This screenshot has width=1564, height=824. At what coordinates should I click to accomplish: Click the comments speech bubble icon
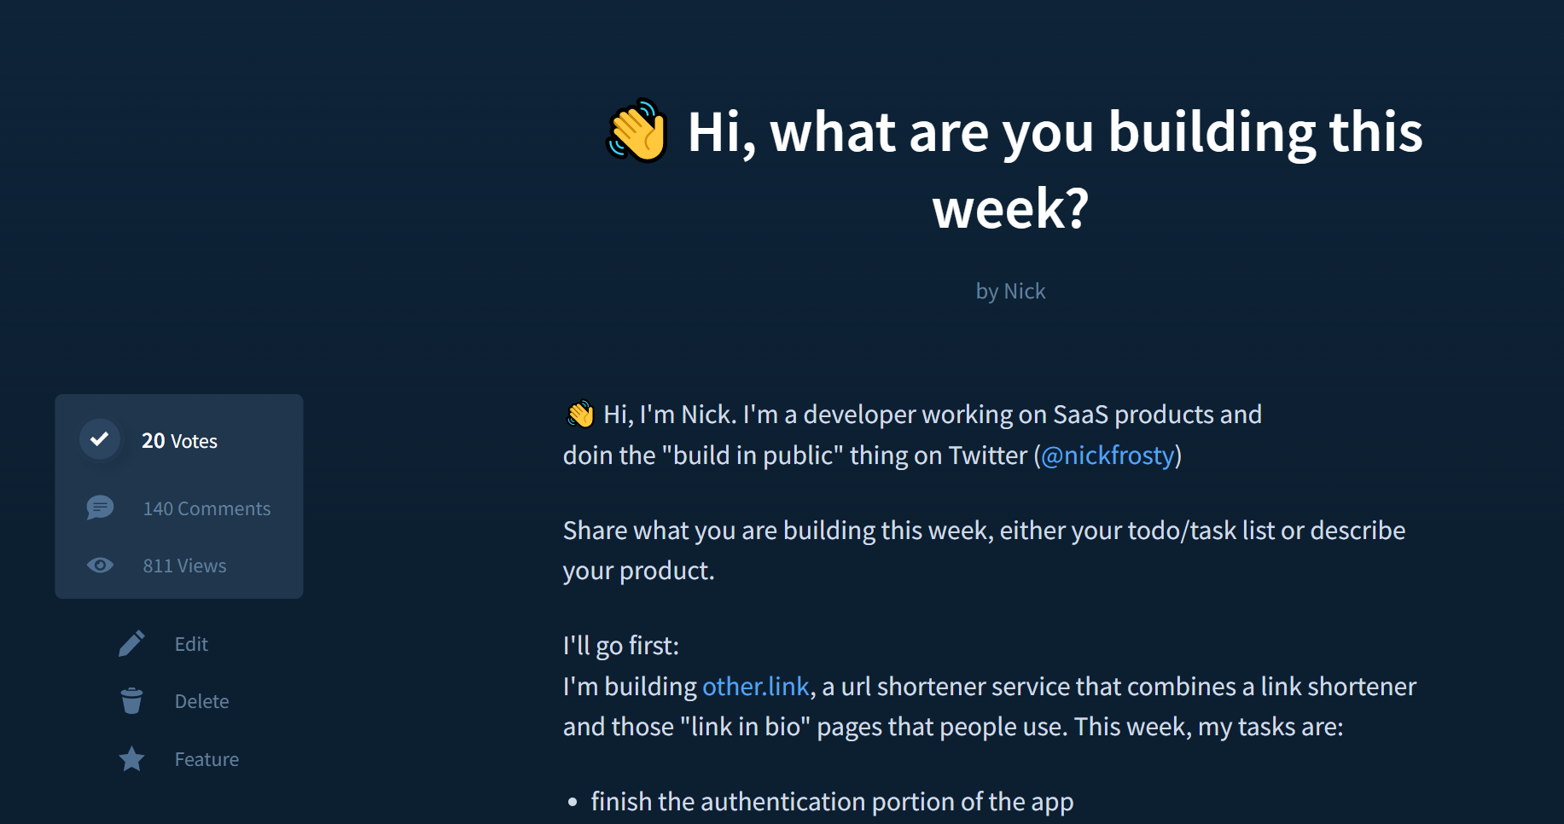click(x=100, y=508)
